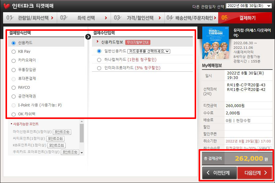This screenshot has width=275, height=183.
Task: Click the points list scrollbar down arrow
Action: [x=82, y=153]
